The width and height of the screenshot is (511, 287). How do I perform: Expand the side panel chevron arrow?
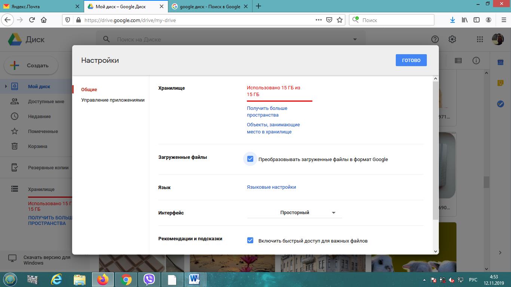click(500, 253)
